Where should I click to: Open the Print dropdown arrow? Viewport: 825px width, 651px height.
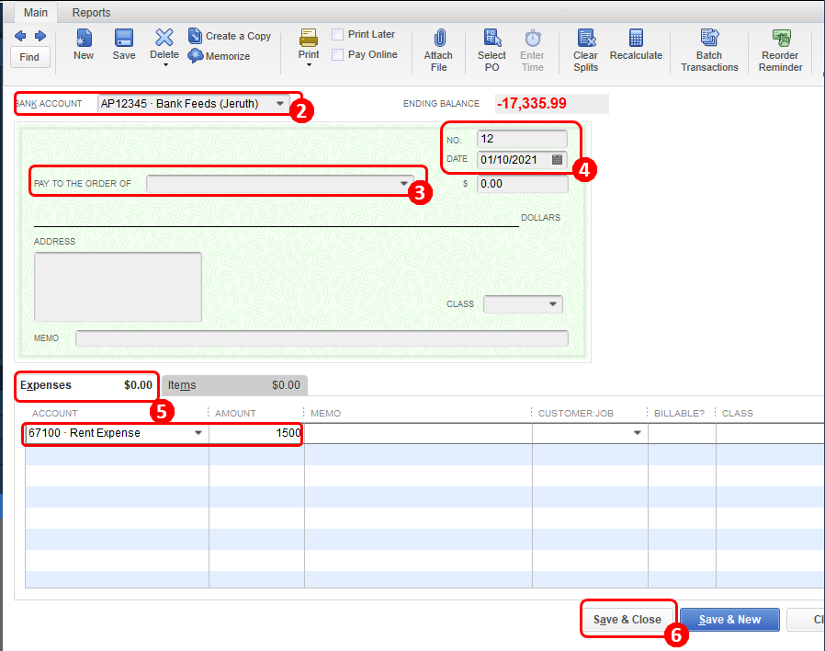point(309,64)
